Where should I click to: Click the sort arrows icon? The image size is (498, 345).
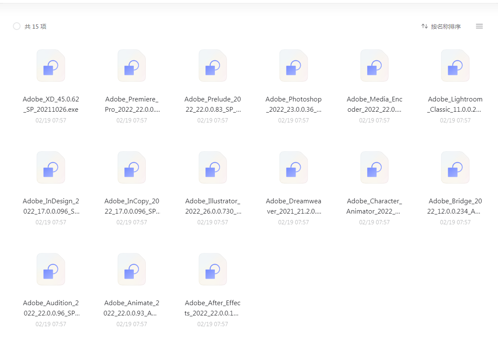click(x=424, y=27)
